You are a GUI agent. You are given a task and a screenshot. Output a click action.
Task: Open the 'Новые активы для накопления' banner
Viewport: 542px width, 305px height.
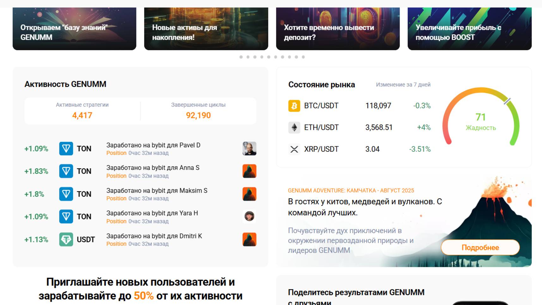[206, 27]
